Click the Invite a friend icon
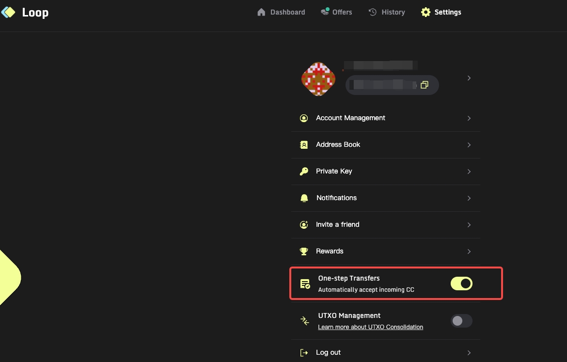 pyautogui.click(x=304, y=225)
